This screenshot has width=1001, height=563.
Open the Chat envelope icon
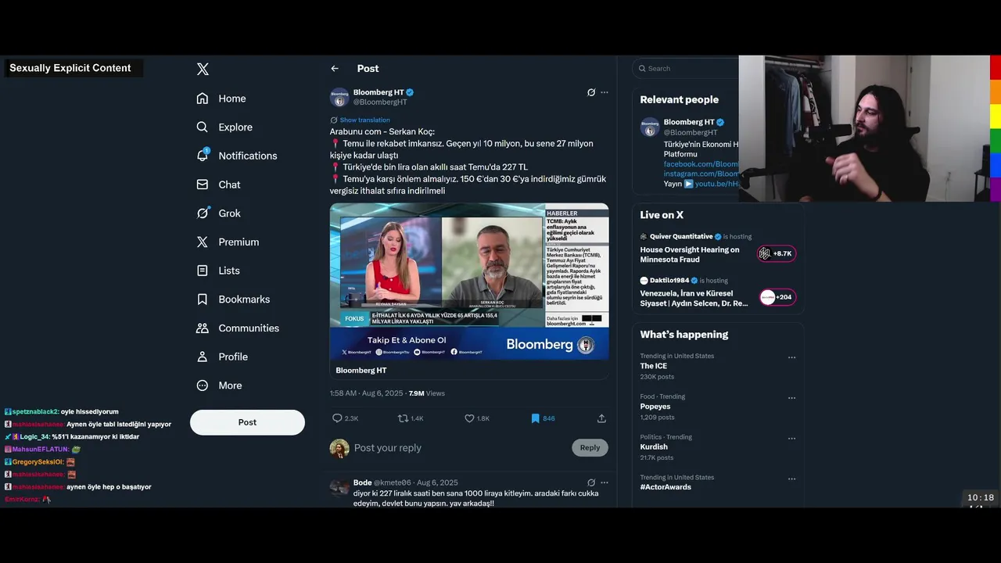(203, 185)
